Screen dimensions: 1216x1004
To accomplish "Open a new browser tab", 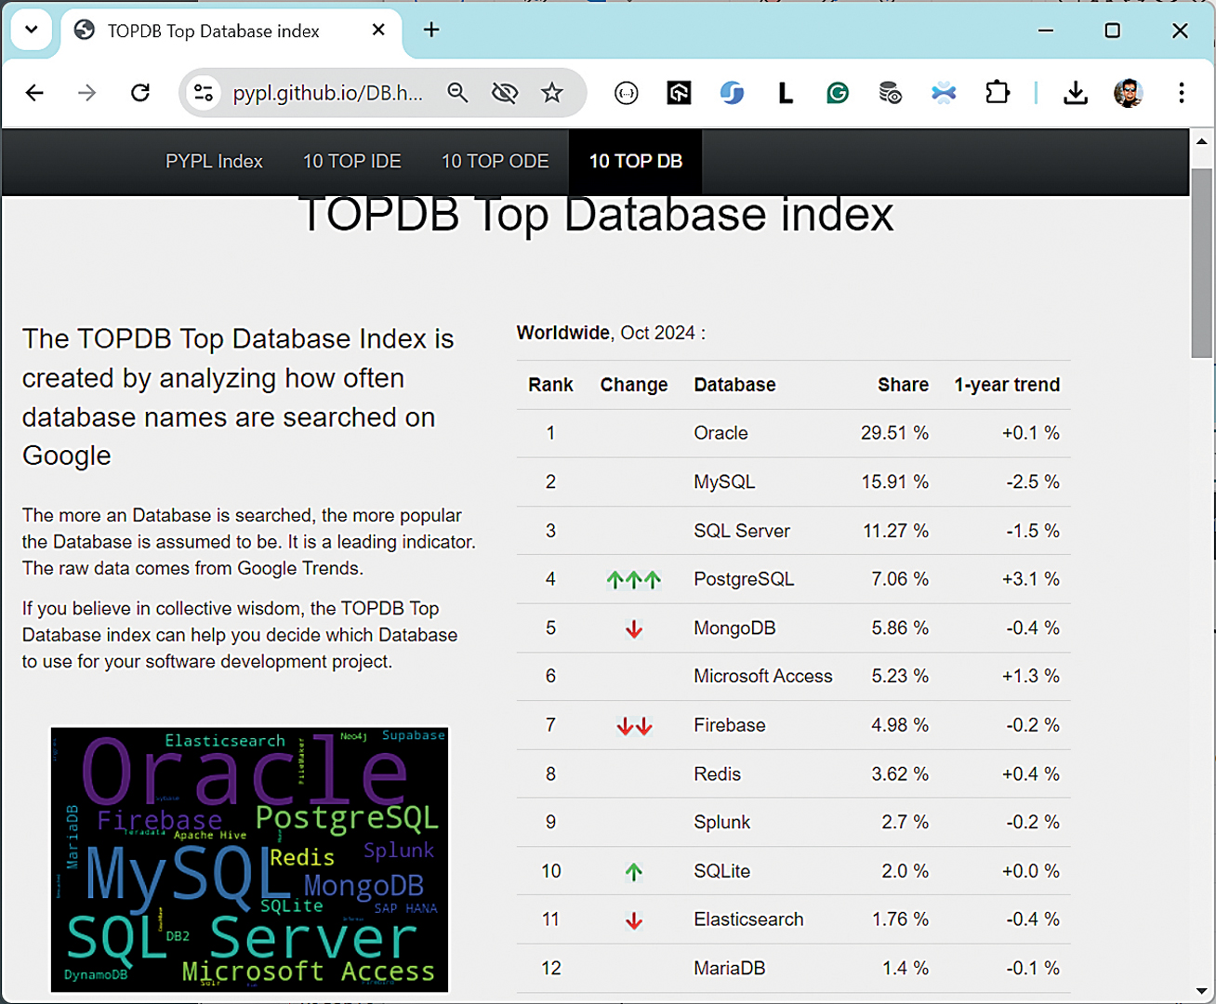I will pyautogui.click(x=431, y=30).
